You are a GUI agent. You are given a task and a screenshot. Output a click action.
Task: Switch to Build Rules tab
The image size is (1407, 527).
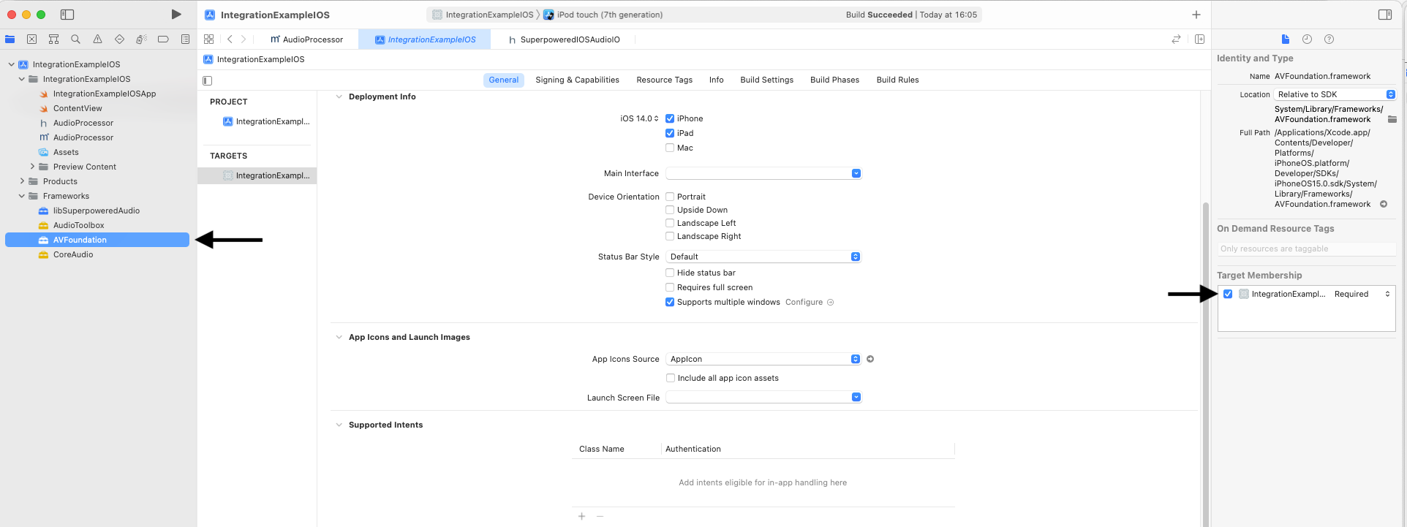[x=897, y=80]
